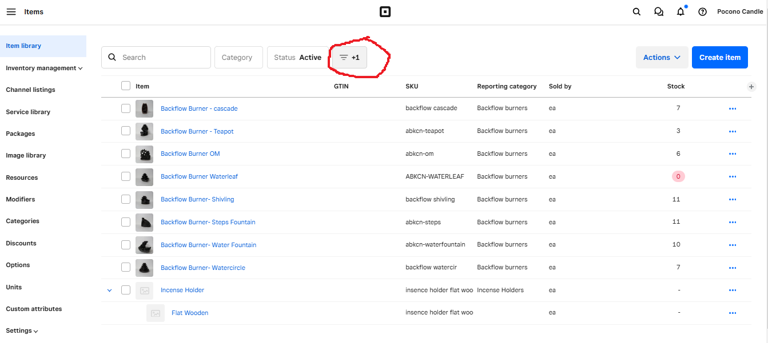Screen dimensions: 768x343
Task: Open Modifiers in sidebar
Action: (21, 199)
